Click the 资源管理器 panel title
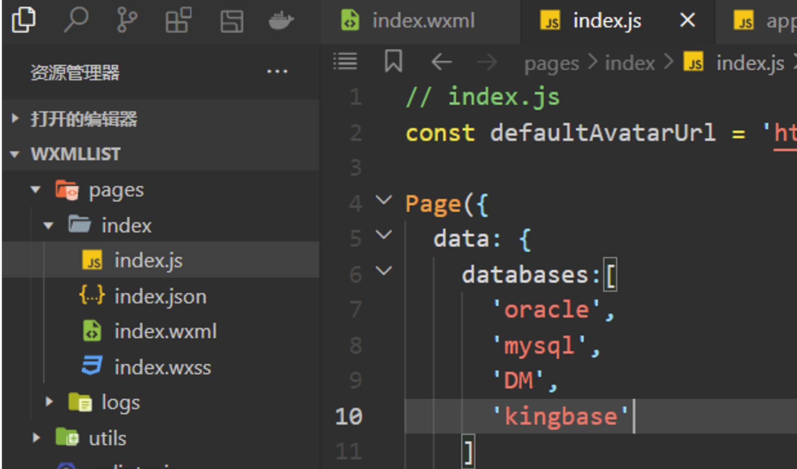This screenshot has height=469, width=797. [75, 73]
